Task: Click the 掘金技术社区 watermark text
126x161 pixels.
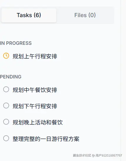Action: tap(82, 155)
